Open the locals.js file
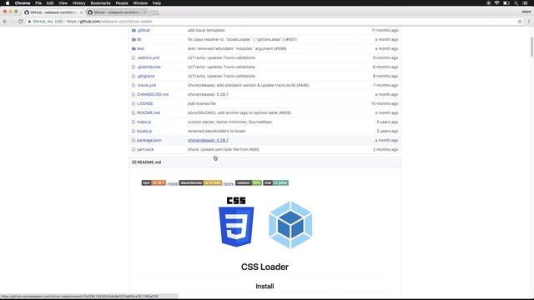Screen dimensions: 534x300 tap(144, 132)
